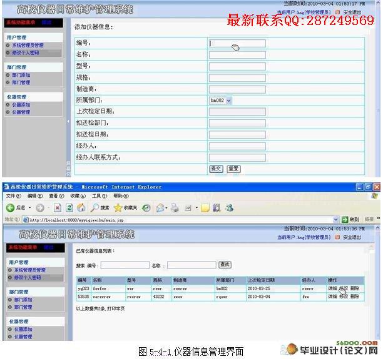Click 修改 for instrument 53535

click(344, 297)
